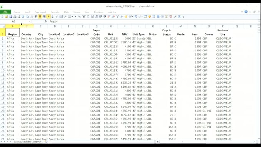261x147 pixels.
Task: Click the Select All corner box
Action: (x=3, y=26)
